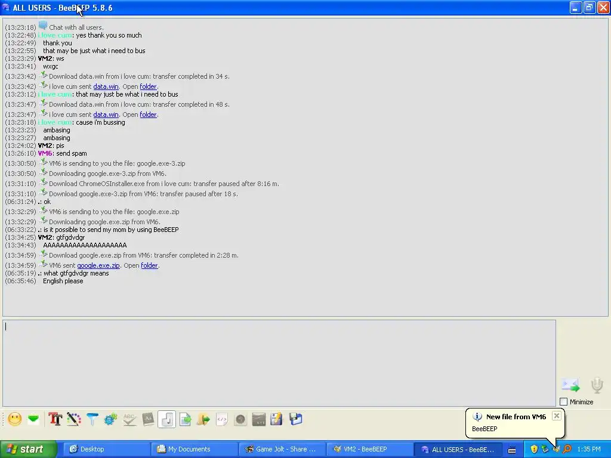
Task: Click the 'Downloading google.exe-3.zip from VM6.' line
Action: (107, 174)
